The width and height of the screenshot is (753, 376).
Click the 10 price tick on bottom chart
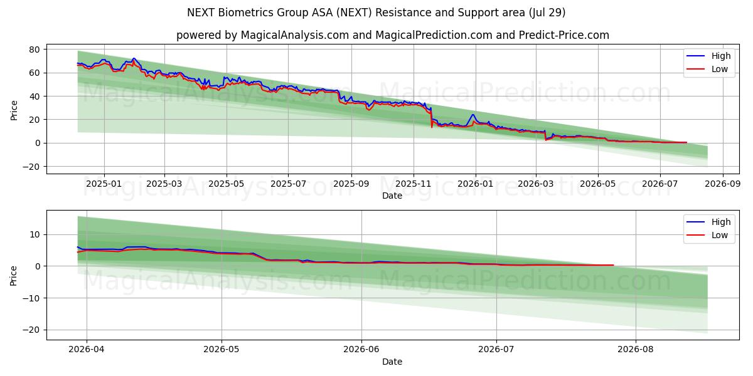35,234
